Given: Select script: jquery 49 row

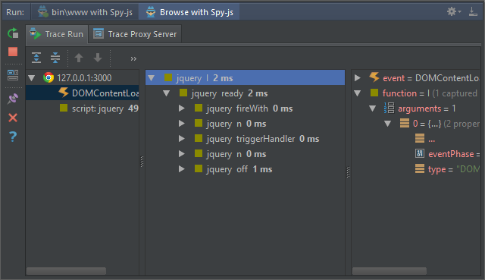Looking at the screenshot, I should pos(83,108).
